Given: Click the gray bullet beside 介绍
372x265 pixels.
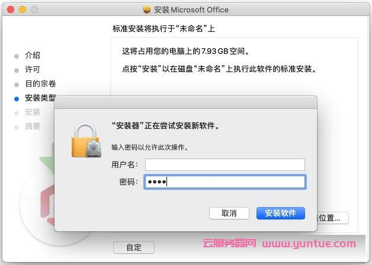Looking at the screenshot, I should (x=17, y=56).
